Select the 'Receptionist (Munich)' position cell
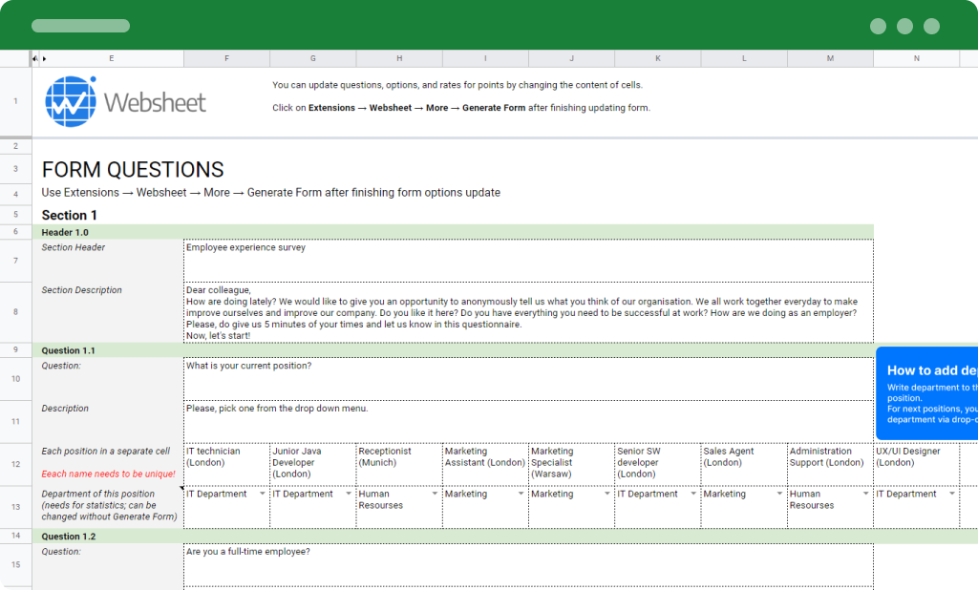The width and height of the screenshot is (978, 590). click(399, 465)
